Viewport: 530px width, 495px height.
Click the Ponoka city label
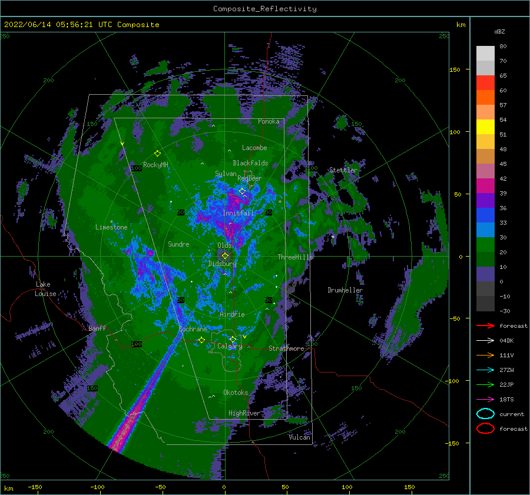(269, 121)
